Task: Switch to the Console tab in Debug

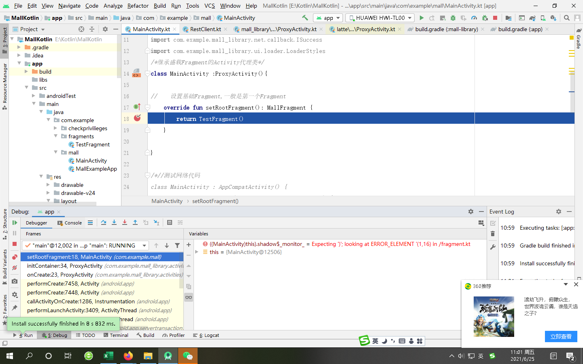Action: [x=70, y=223]
